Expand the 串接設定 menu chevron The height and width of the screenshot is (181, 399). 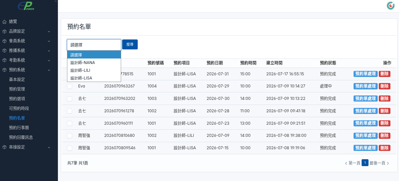[x=49, y=147]
